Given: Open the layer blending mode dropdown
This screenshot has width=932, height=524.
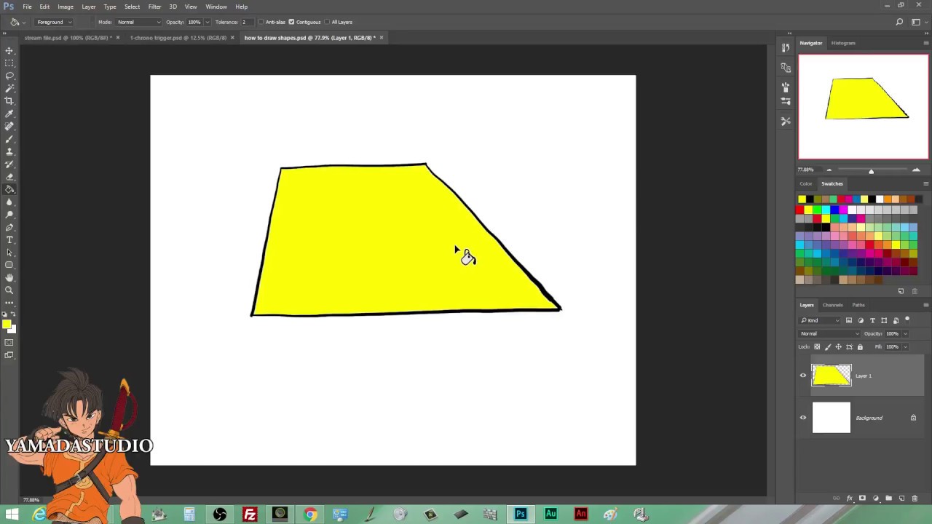Looking at the screenshot, I should tap(829, 333).
